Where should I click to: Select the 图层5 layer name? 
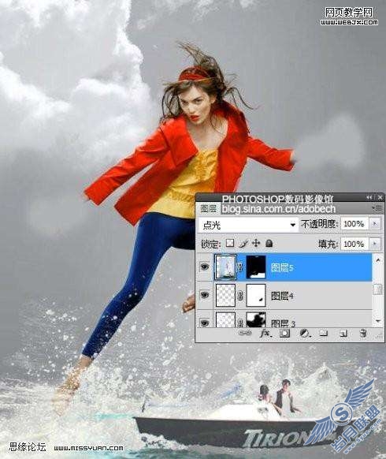pos(282,267)
